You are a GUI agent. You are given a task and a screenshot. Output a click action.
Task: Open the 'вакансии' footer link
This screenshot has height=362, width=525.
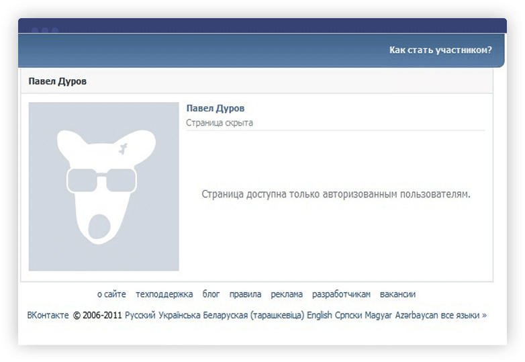pos(397,294)
